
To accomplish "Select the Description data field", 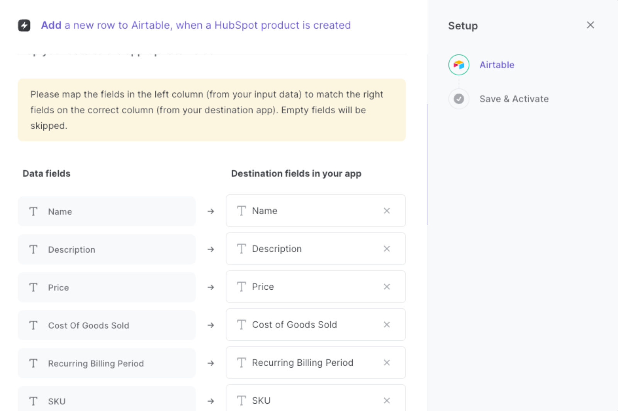I will tap(107, 249).
